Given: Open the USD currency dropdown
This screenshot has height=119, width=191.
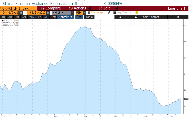Looking at the screenshot, I should [x=85, y=13].
